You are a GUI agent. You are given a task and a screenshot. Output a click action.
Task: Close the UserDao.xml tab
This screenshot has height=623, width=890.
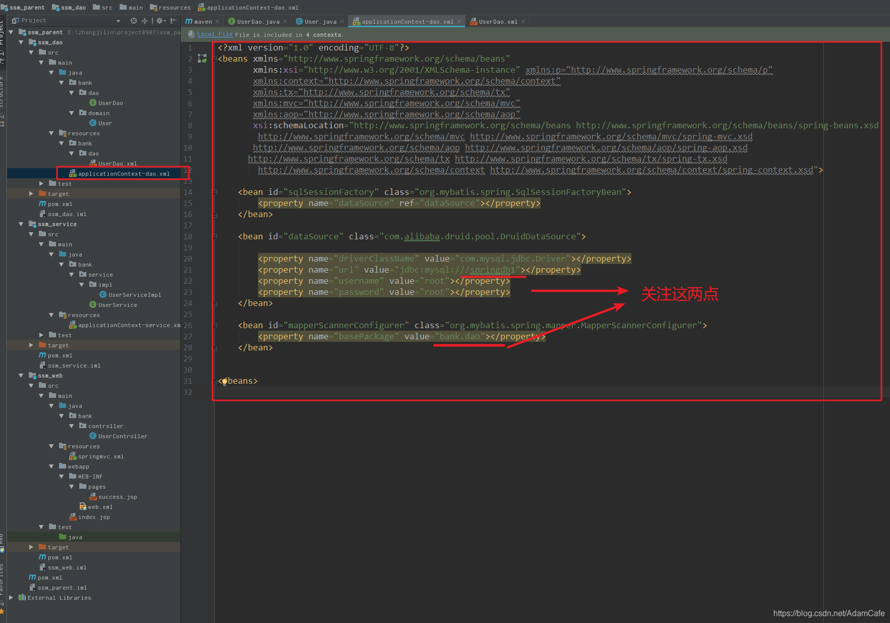tap(523, 22)
